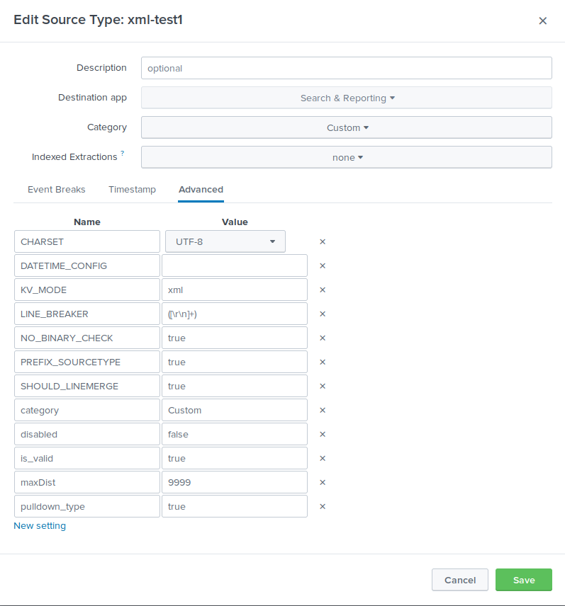Click the Save button

pyautogui.click(x=524, y=580)
